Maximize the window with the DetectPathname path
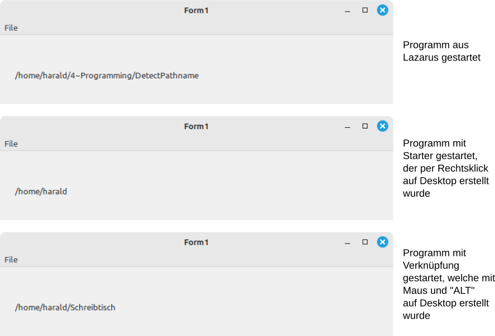Image resolution: width=495 pixels, height=336 pixels. pos(365,10)
